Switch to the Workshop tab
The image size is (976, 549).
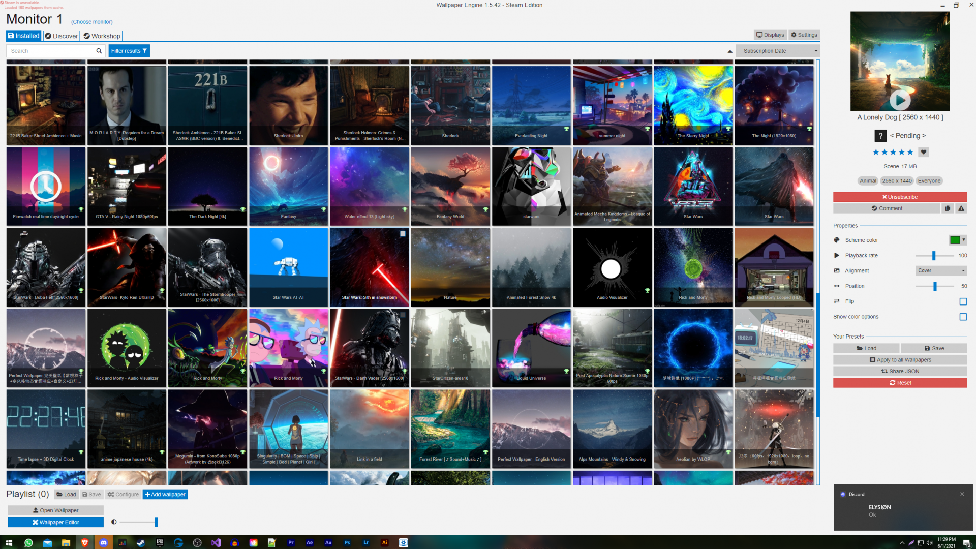[102, 36]
